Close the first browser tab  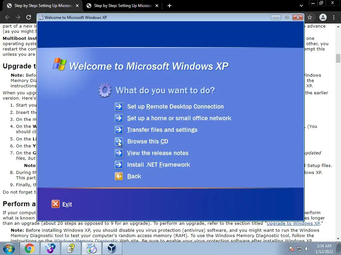(x=77, y=6)
